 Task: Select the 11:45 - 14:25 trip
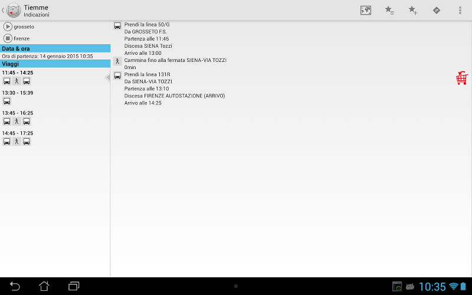point(55,77)
